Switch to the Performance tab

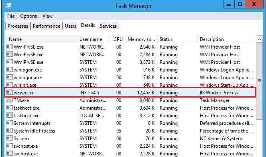(47, 26)
